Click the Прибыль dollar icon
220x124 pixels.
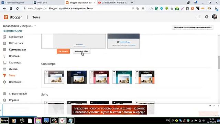point(4,56)
